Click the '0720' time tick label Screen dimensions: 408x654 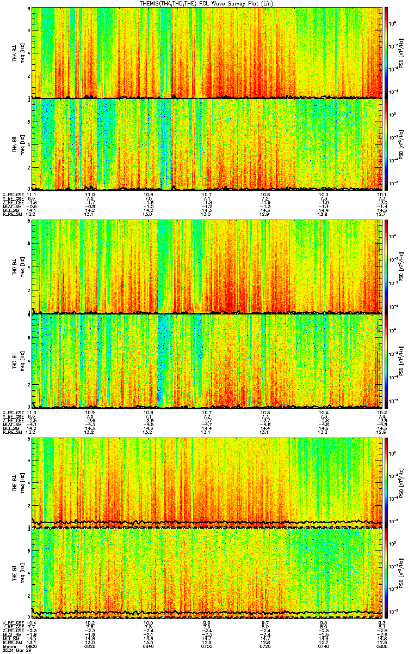tap(265, 646)
